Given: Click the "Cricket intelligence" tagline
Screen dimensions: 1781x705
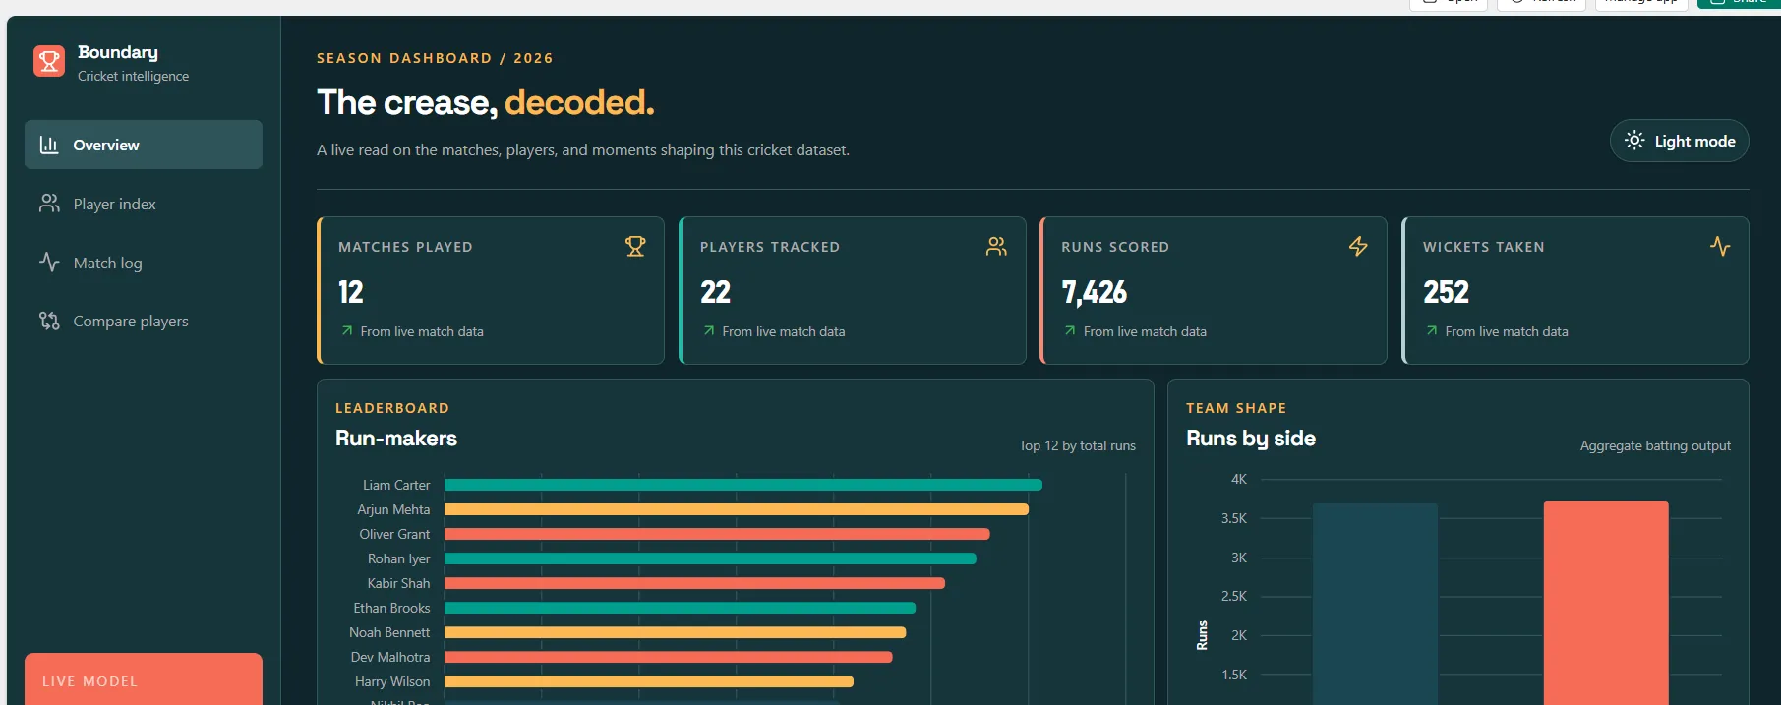Looking at the screenshot, I should [x=134, y=76].
